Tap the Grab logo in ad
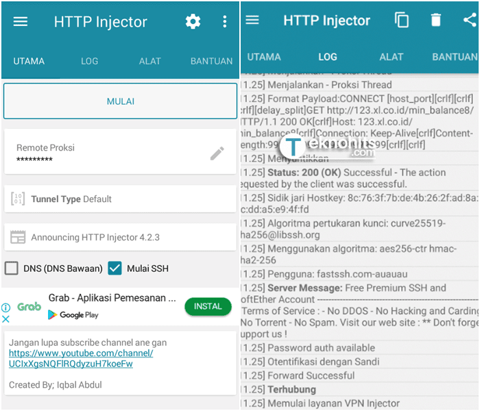Image resolution: width=480 pixels, height=411 pixels. tap(29, 306)
